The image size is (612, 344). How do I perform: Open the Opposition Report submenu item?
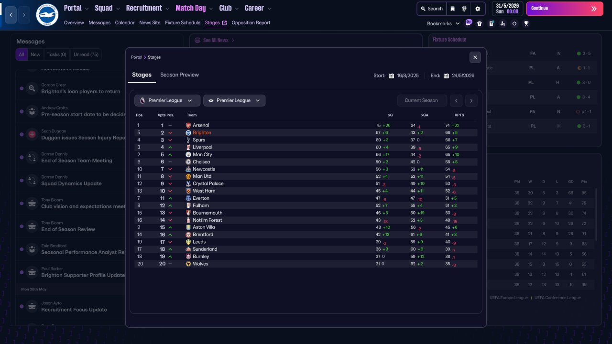coord(251,22)
